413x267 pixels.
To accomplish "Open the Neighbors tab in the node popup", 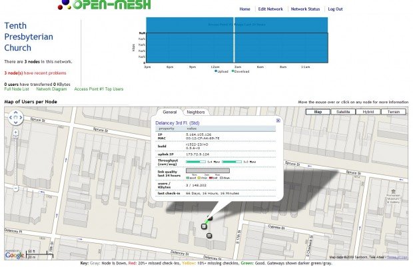I will click(196, 112).
